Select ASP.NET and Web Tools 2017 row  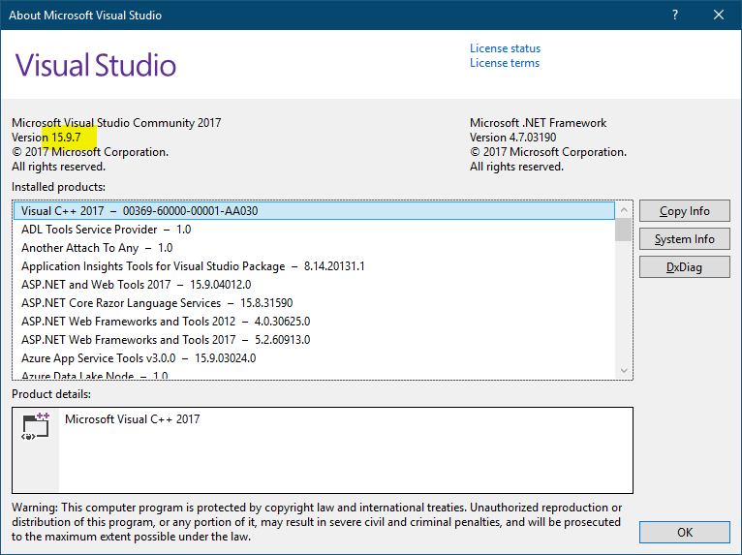point(314,285)
